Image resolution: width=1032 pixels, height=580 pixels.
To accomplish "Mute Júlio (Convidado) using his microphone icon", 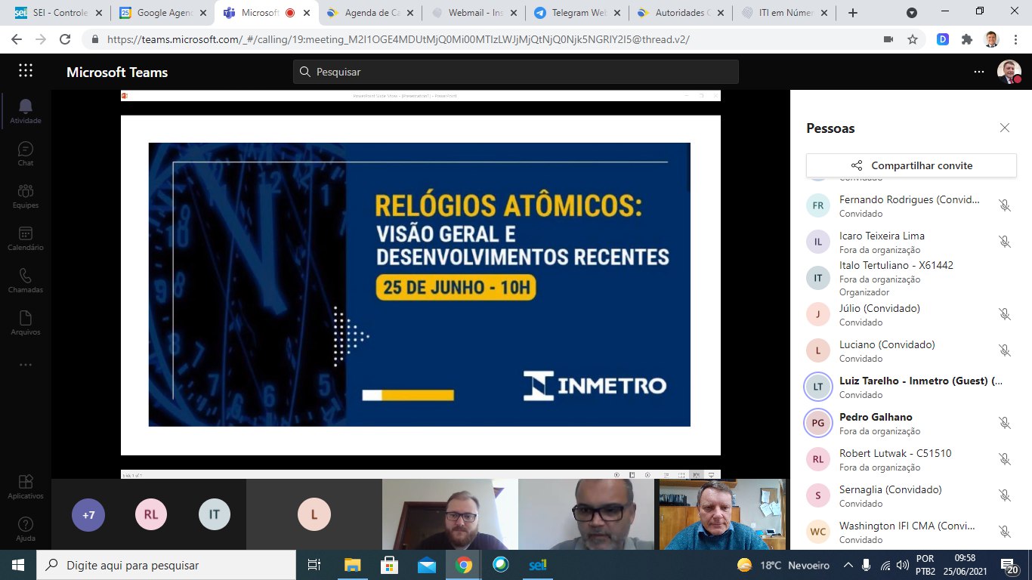I will click(1005, 313).
